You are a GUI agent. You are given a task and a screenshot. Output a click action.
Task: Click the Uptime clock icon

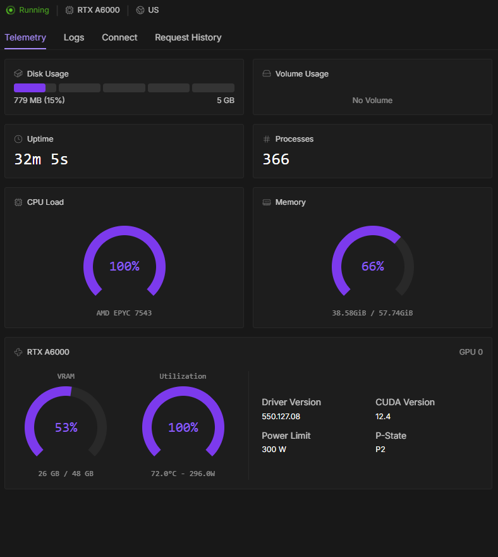point(18,139)
